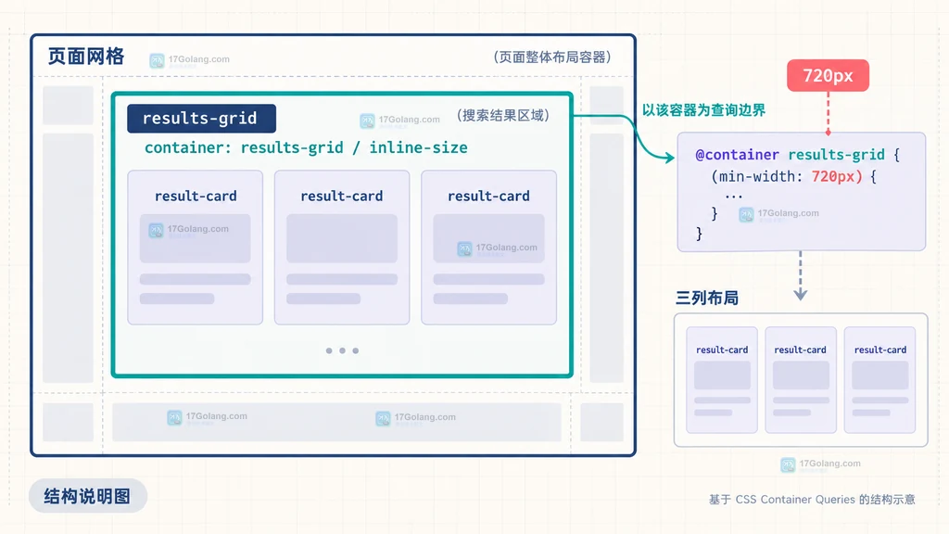Viewport: 949px width, 534px height.
Task: Click the 结构说明图 pill button
Action: pos(88,496)
